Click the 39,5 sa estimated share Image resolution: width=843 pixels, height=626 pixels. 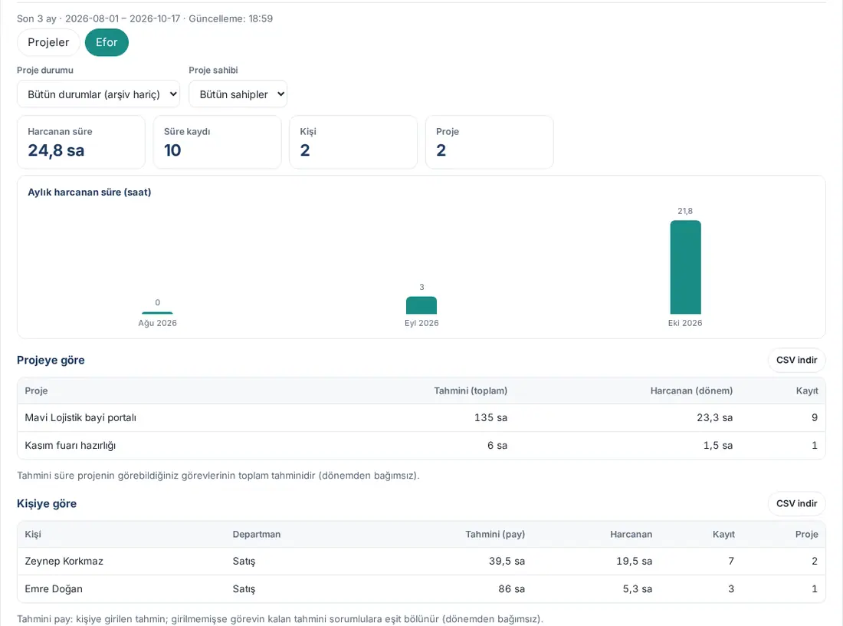coord(507,561)
